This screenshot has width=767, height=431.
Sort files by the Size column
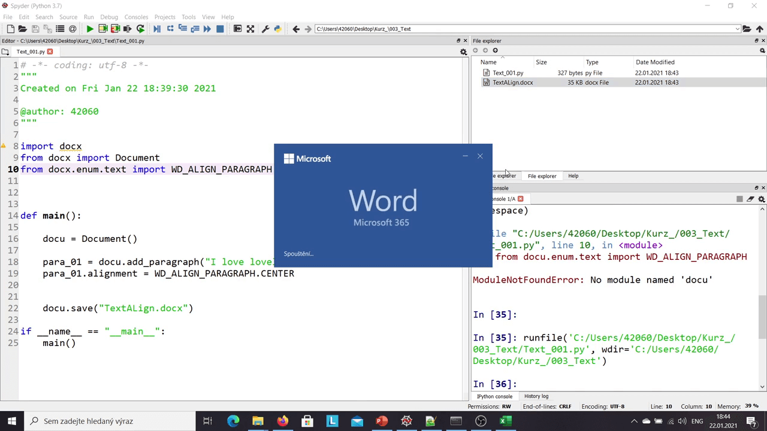(x=541, y=62)
